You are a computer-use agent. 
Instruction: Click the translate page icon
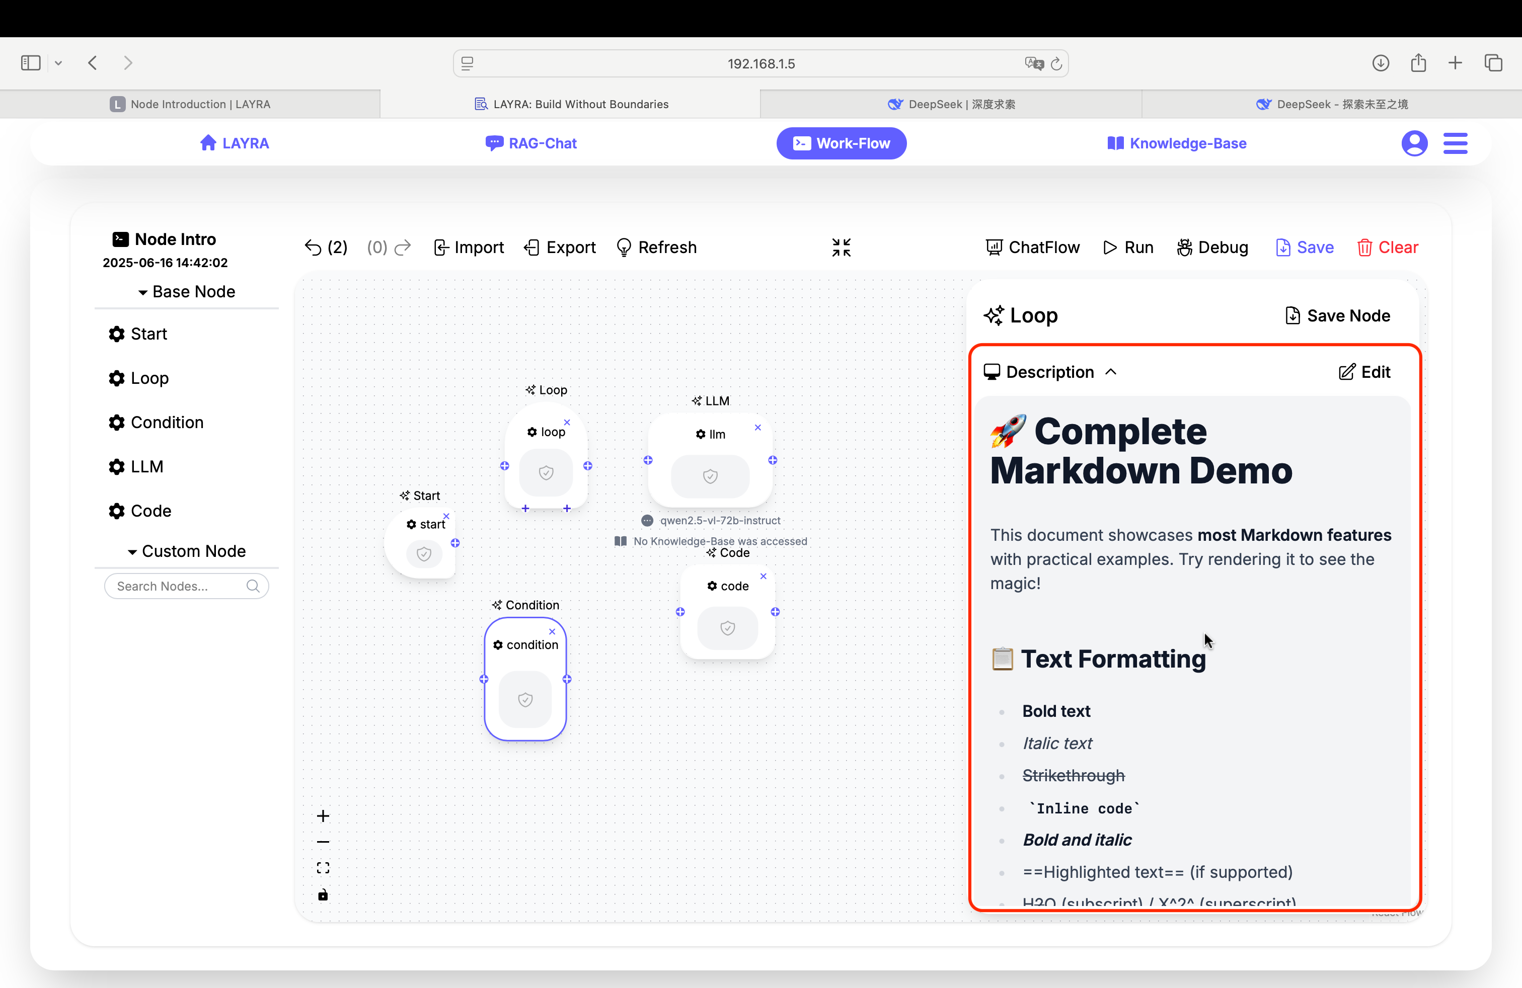[1033, 63]
